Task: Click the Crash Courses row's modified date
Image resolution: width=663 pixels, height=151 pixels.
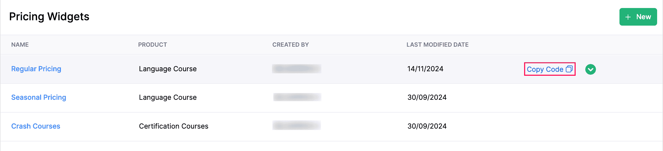Action: pyautogui.click(x=427, y=126)
